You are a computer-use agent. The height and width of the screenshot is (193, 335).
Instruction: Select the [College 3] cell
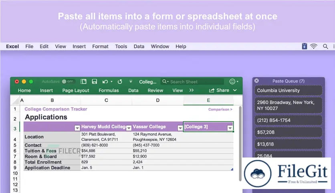click(x=208, y=127)
